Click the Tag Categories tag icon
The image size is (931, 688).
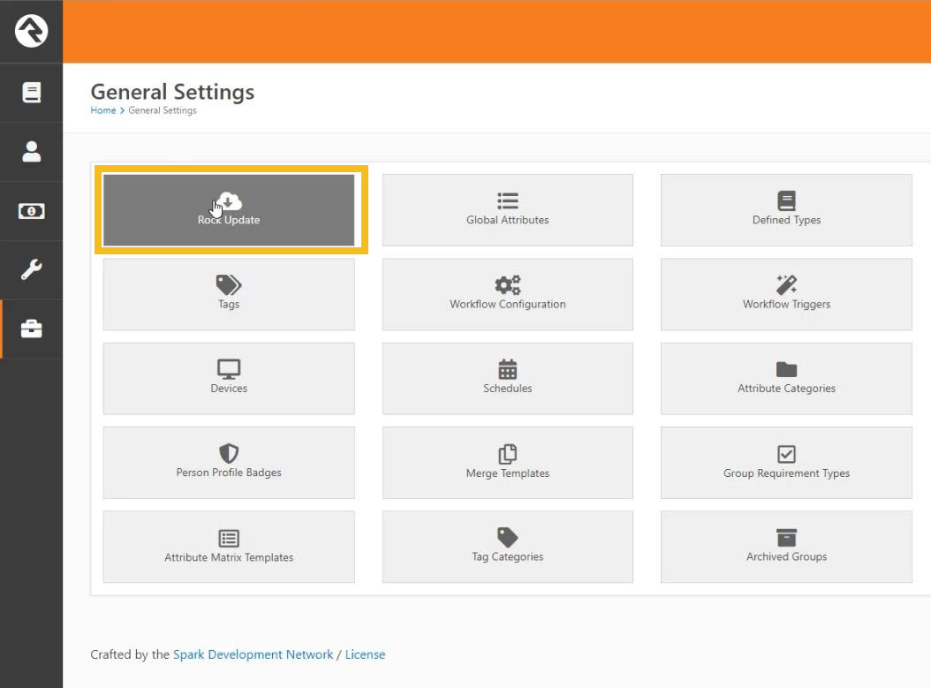508,537
